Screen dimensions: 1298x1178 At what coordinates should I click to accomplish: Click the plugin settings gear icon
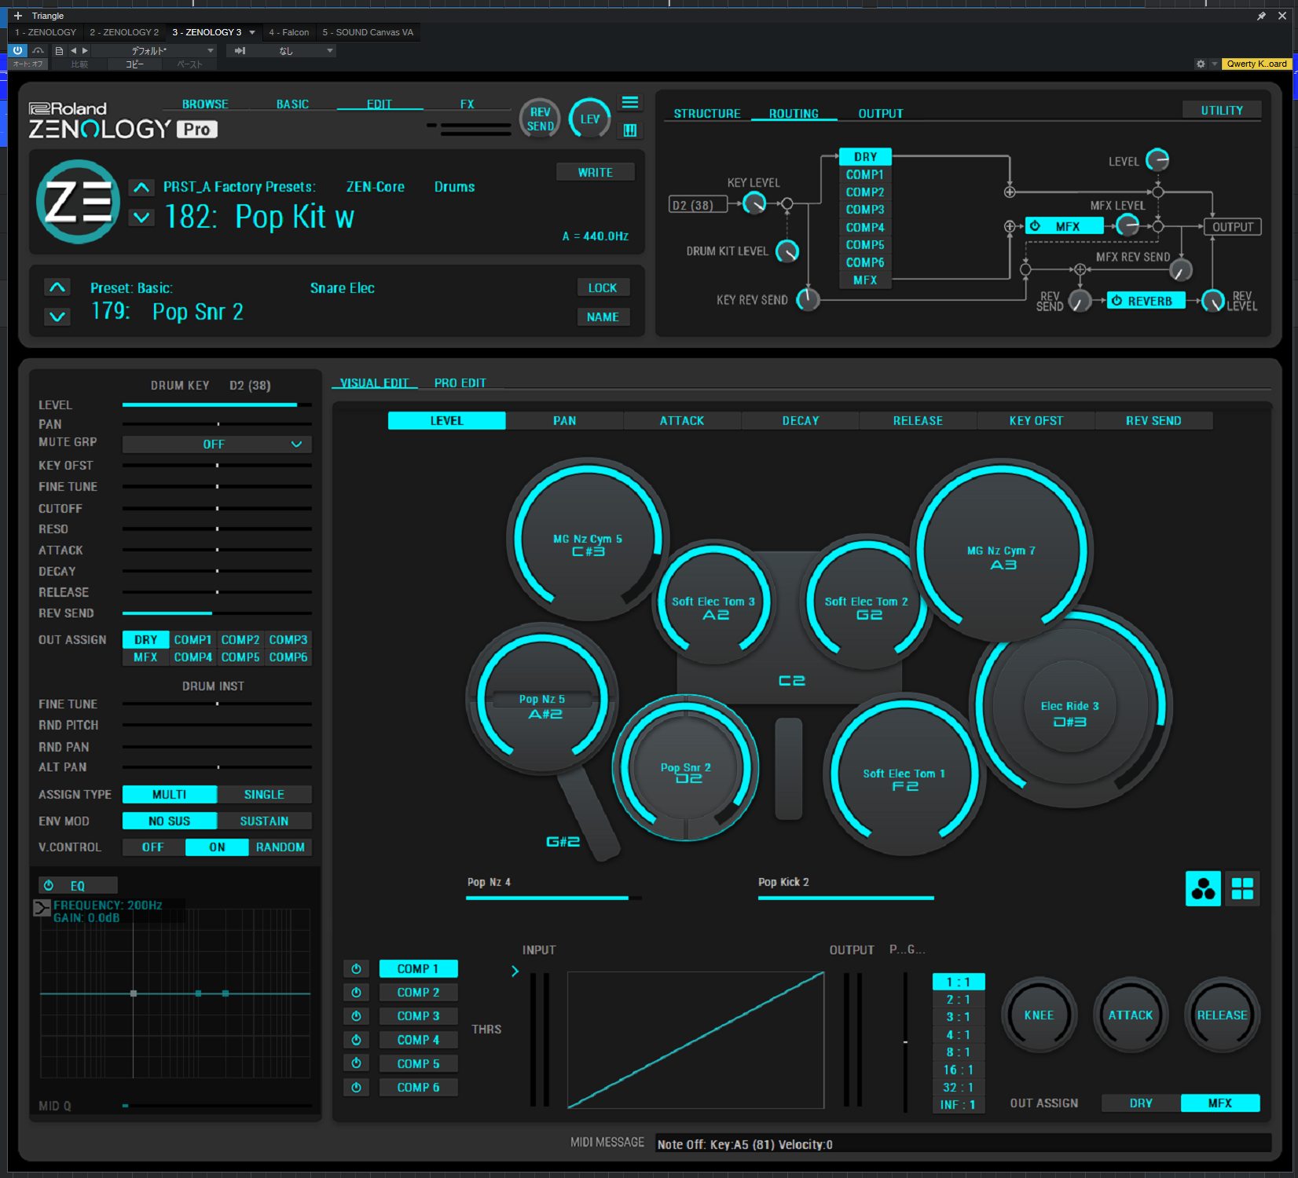(1200, 64)
